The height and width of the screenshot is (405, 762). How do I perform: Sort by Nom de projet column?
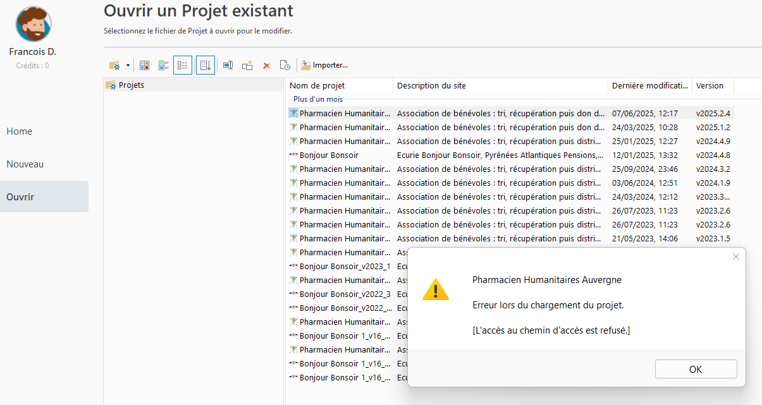(x=339, y=85)
